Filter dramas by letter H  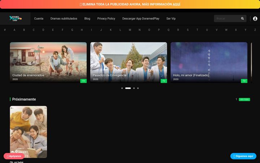[82, 30]
